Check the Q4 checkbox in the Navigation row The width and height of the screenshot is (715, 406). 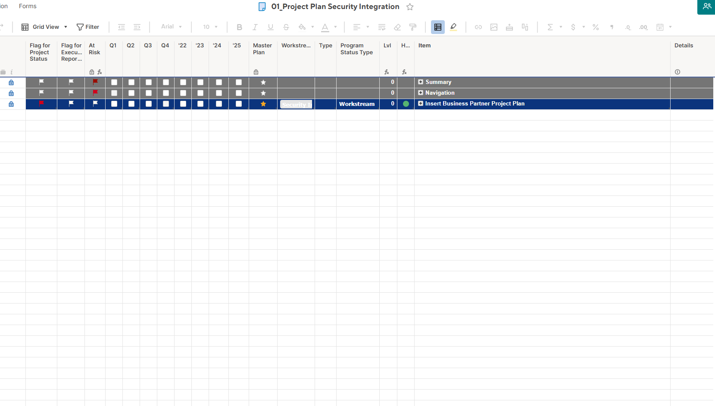coord(166,93)
